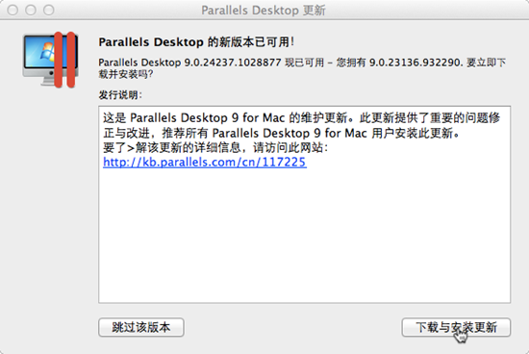Click the Windows flag on the iMac screen

(47, 52)
